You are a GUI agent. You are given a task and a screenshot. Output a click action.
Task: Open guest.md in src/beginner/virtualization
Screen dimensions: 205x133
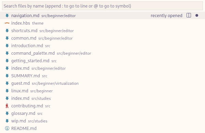pyautogui.click(x=102, y=83)
